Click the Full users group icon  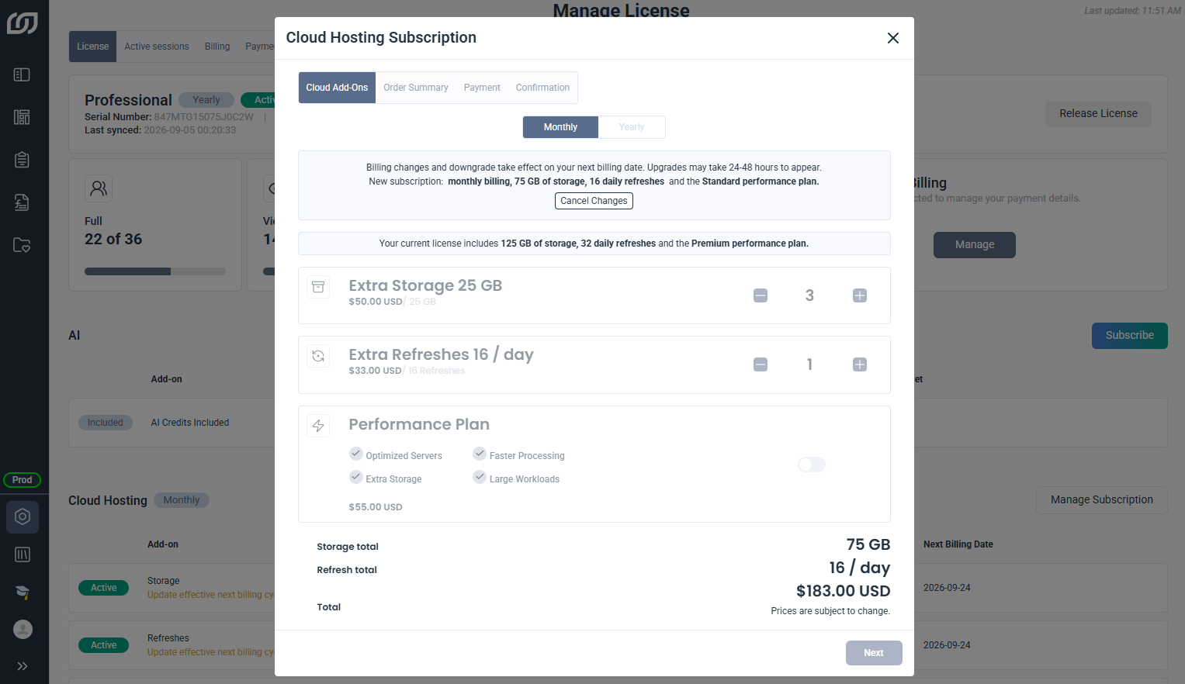(x=99, y=188)
